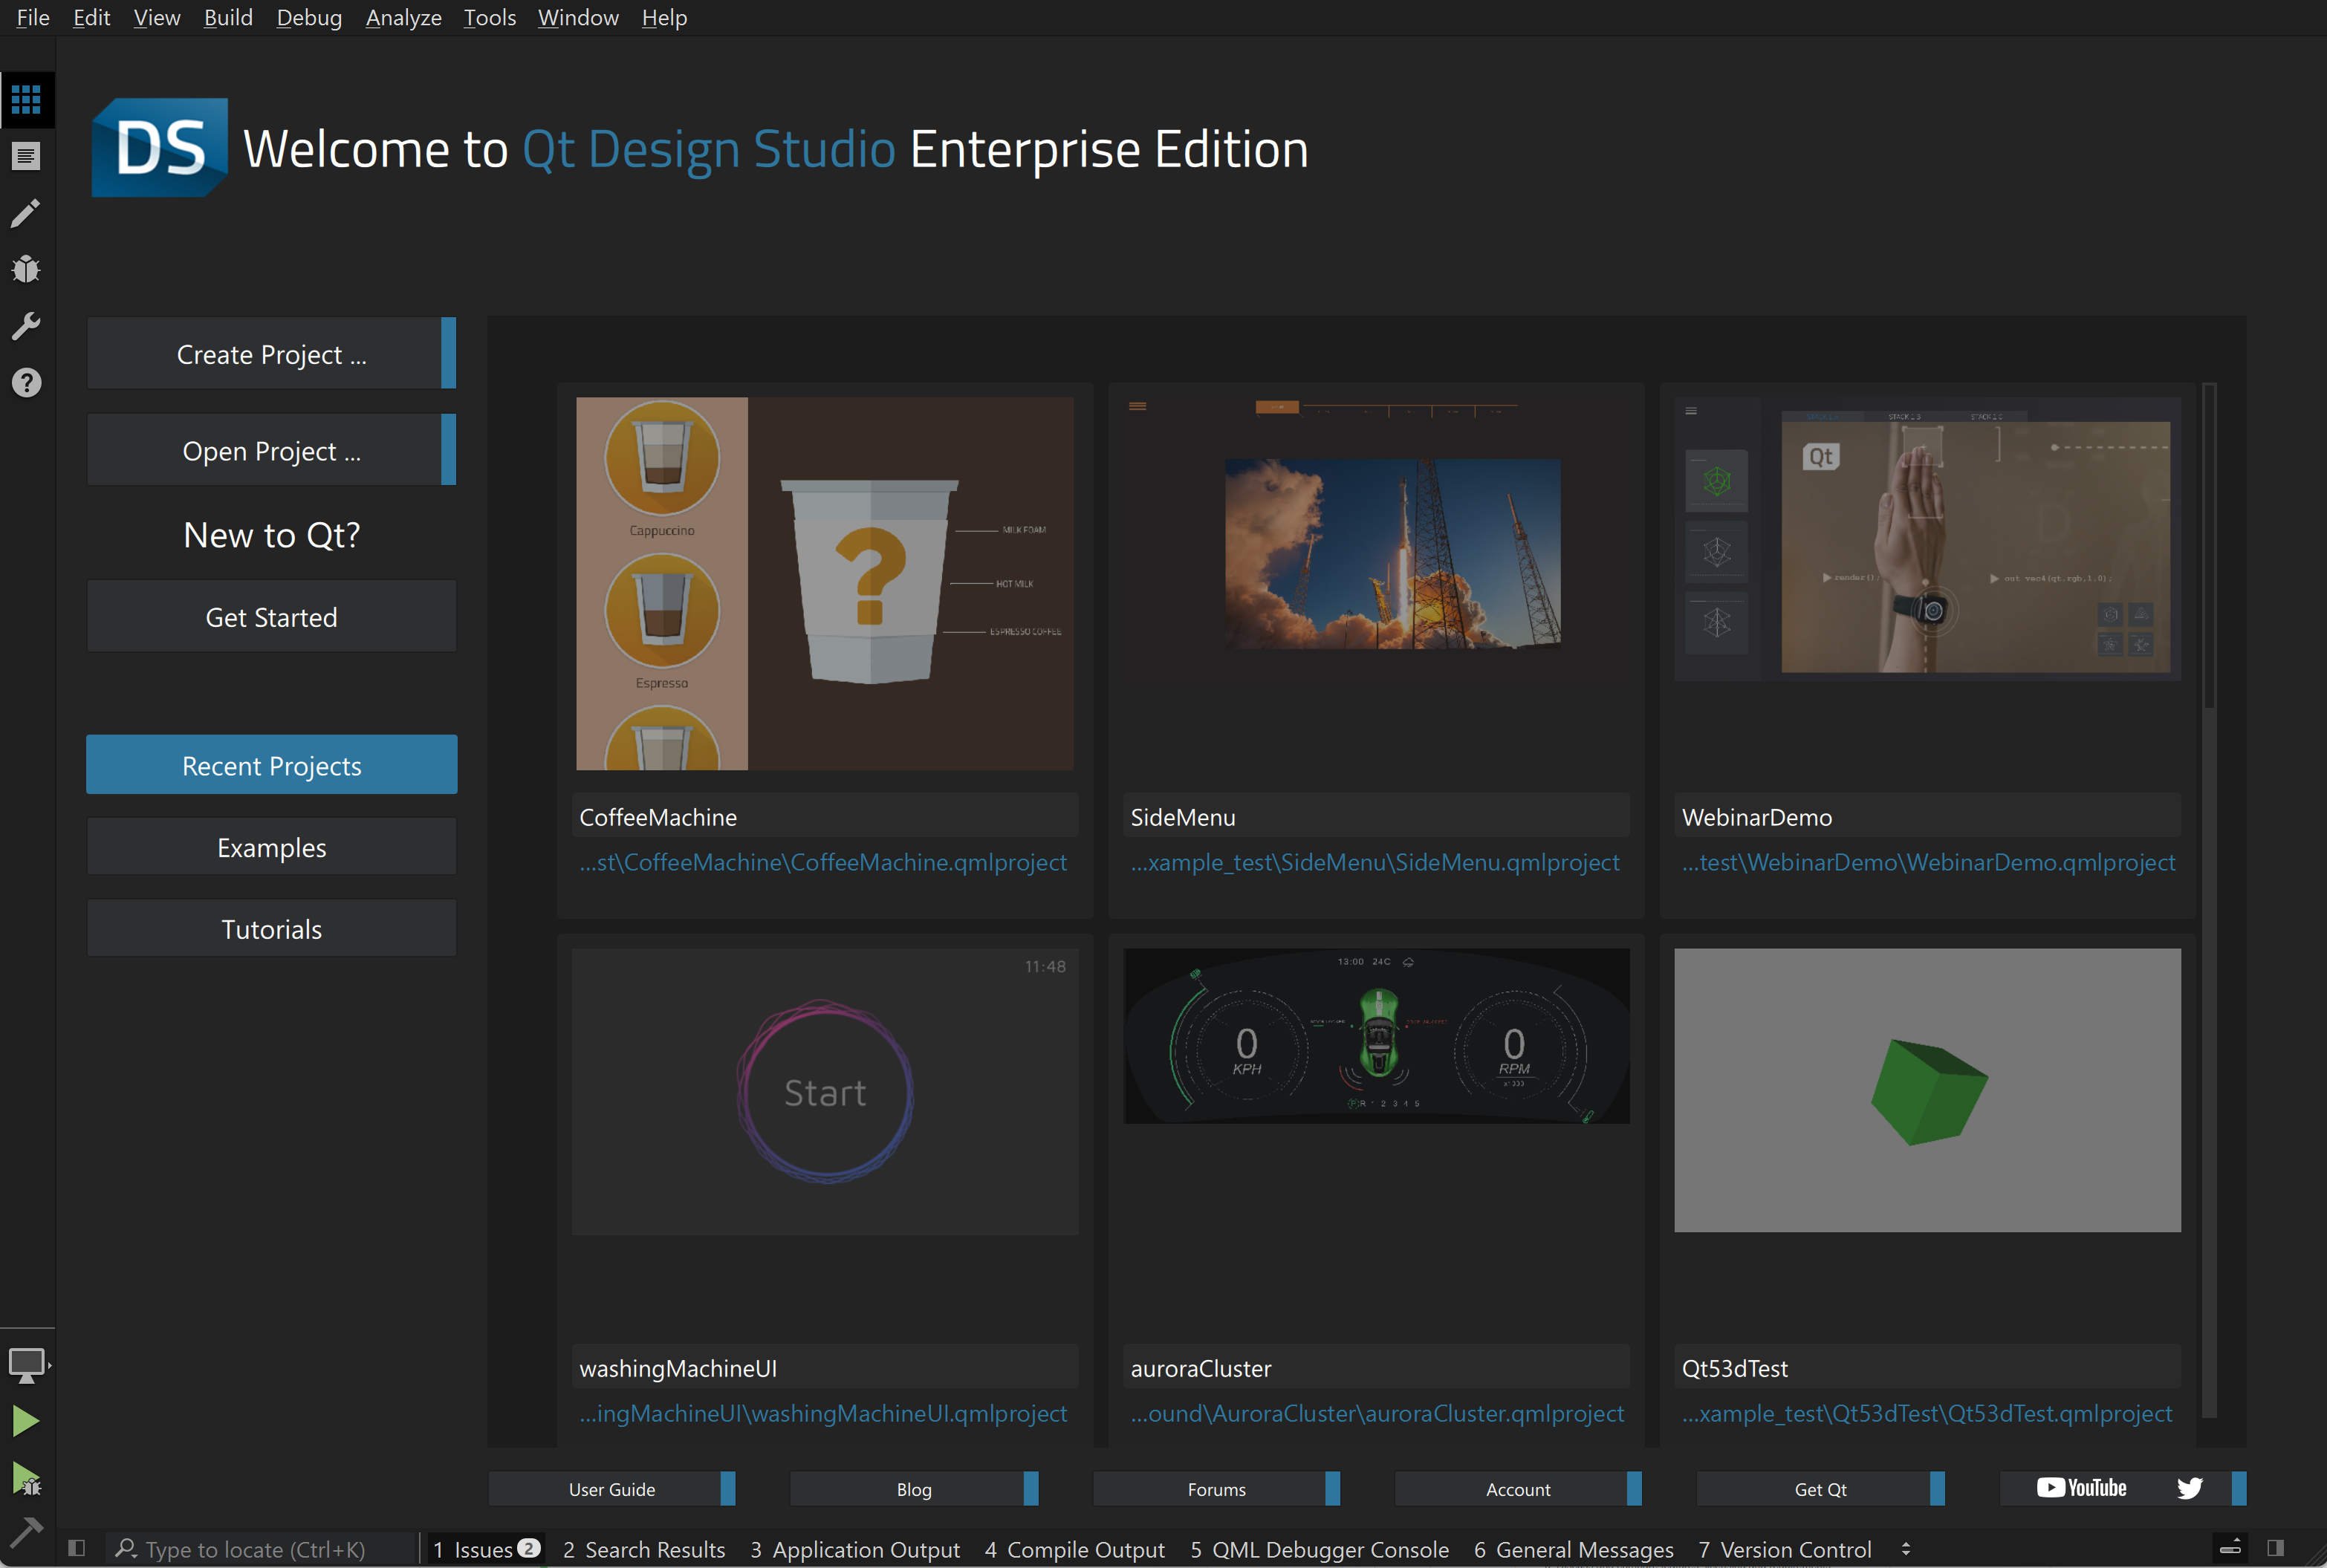Viewport: 2327px width, 1568px height.
Task: Switch to Debug mode bug icon
Action: (x=26, y=269)
